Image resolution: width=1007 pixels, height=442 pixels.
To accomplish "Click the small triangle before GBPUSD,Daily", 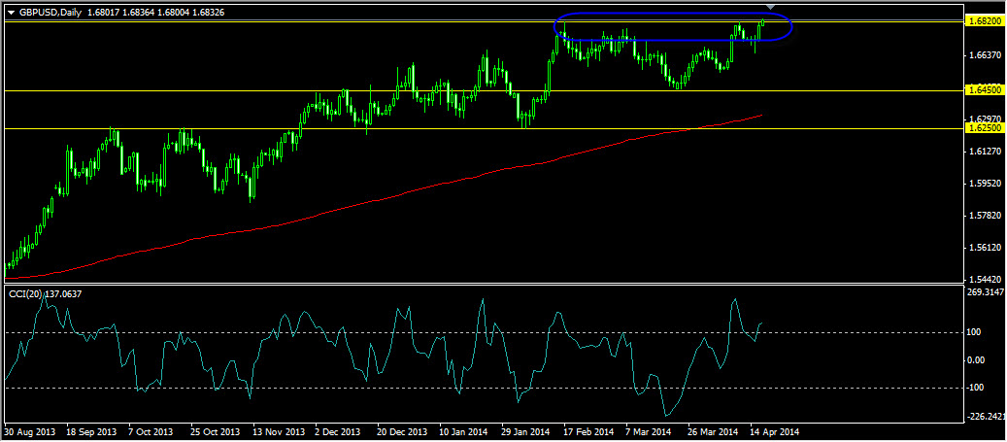I will [9, 13].
